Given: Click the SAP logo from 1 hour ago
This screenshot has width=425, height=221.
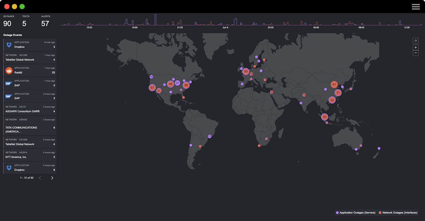Looking at the screenshot, I should [8, 83].
